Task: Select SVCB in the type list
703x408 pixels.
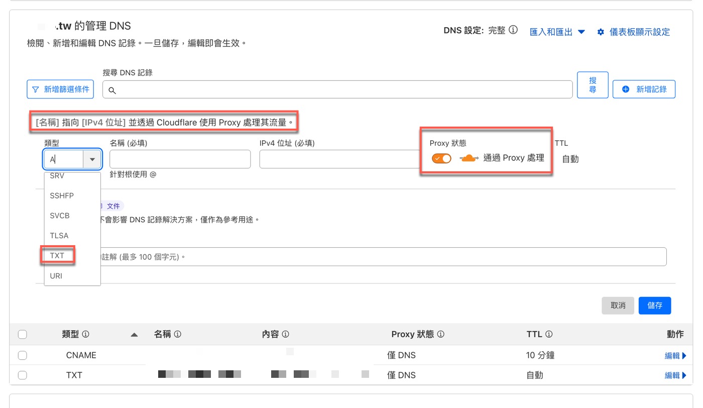Action: click(x=72, y=216)
